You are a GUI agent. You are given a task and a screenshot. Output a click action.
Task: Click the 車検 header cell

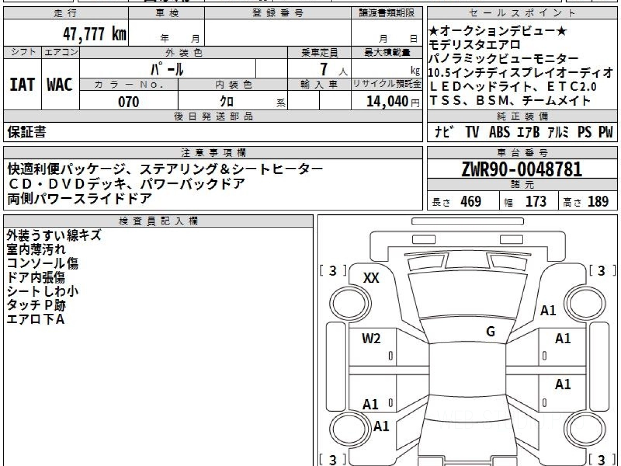[x=167, y=13]
